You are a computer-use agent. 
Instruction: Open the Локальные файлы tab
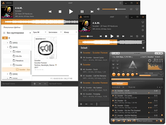click(12, 27)
